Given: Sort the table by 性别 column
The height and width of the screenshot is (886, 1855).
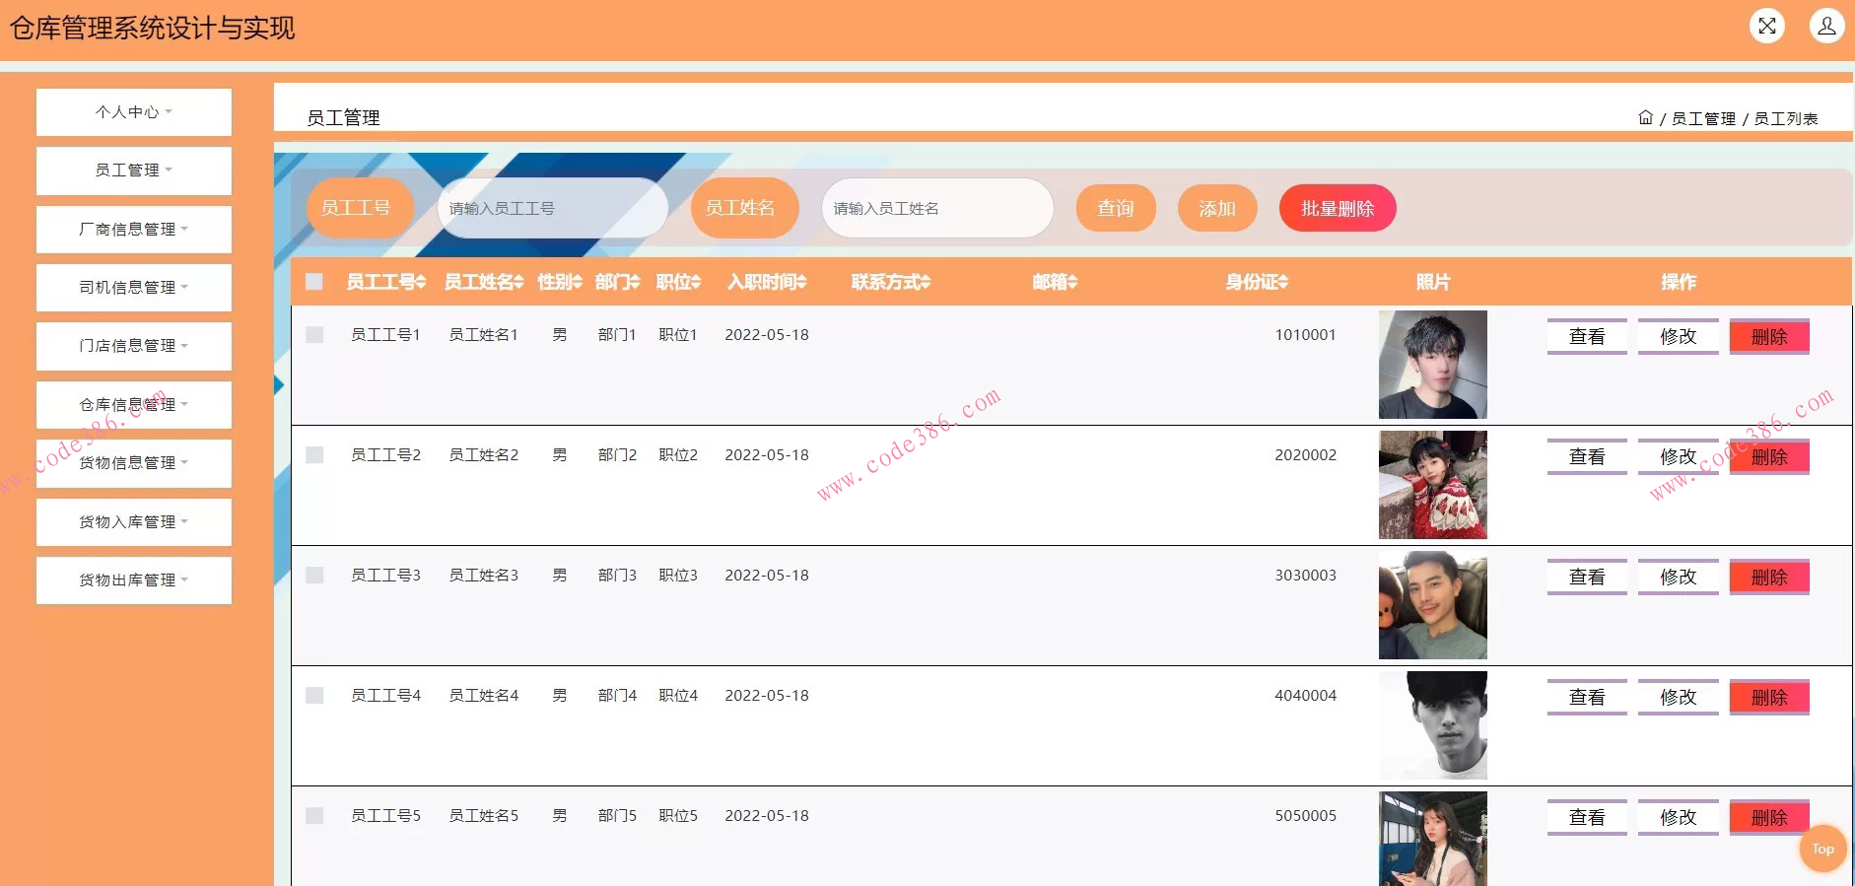Looking at the screenshot, I should 560,282.
